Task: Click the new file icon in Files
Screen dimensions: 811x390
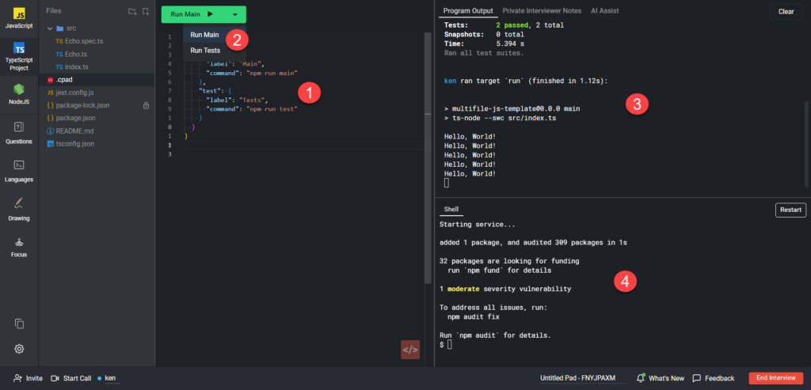Action: (x=145, y=11)
